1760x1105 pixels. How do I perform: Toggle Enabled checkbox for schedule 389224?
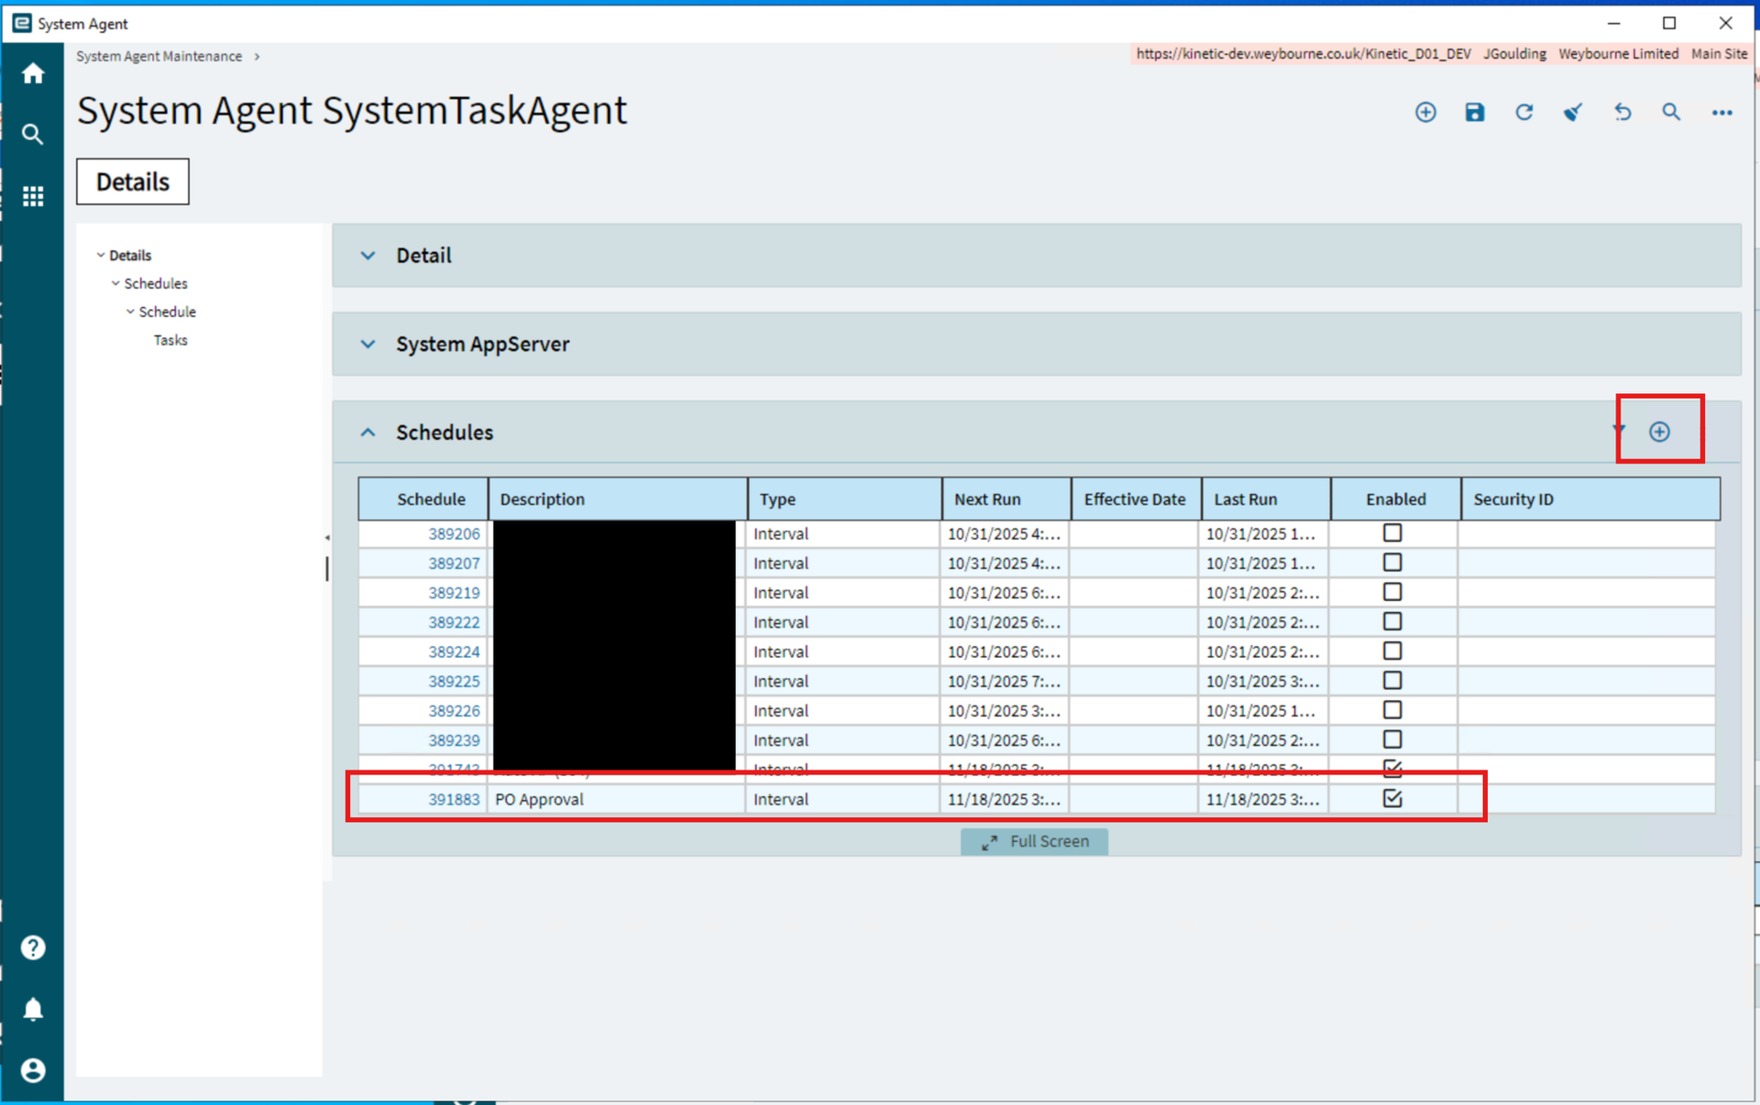click(1392, 651)
